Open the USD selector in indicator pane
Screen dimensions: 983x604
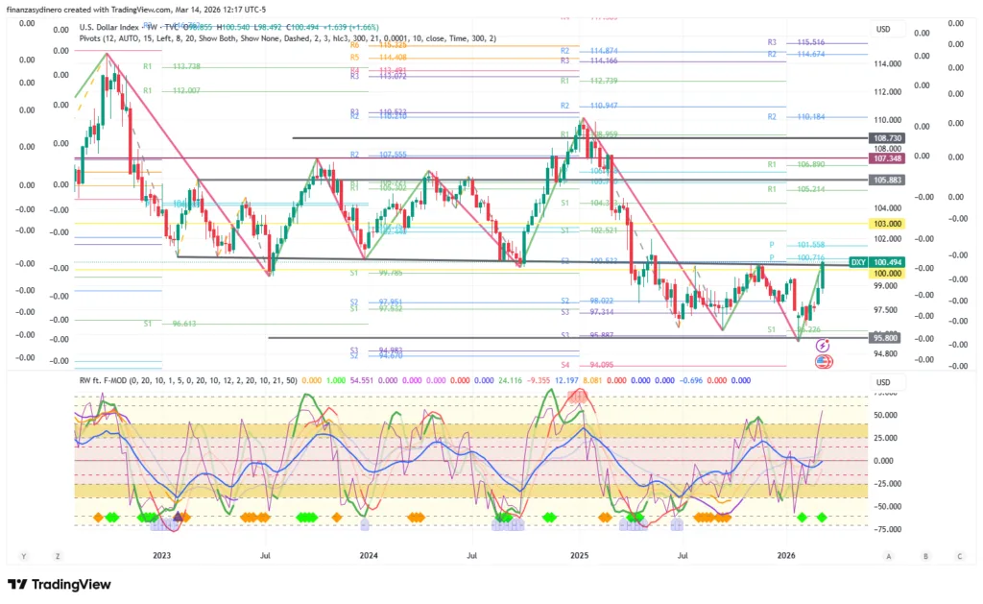pyautogui.click(x=885, y=381)
